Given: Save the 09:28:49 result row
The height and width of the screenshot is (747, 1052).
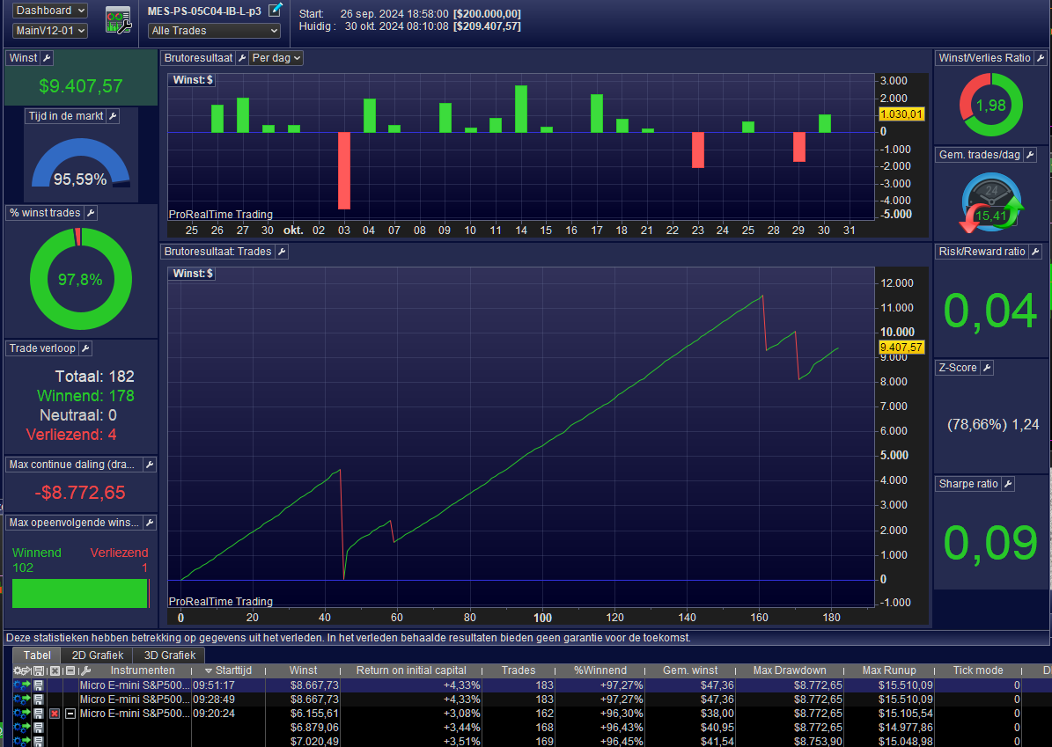Looking at the screenshot, I should click(39, 699).
